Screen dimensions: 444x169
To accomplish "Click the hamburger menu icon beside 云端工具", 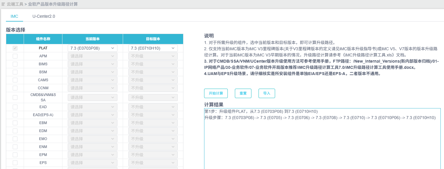I will point(3,4).
